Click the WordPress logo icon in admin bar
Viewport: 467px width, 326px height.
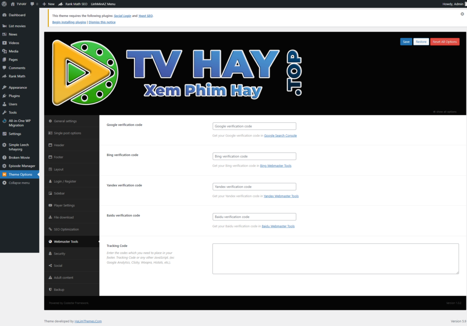4,4
